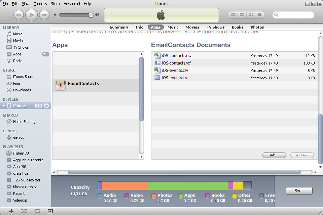Click the Save to... button
Viewport: 323px width, 215px height.
pyautogui.click(x=302, y=155)
